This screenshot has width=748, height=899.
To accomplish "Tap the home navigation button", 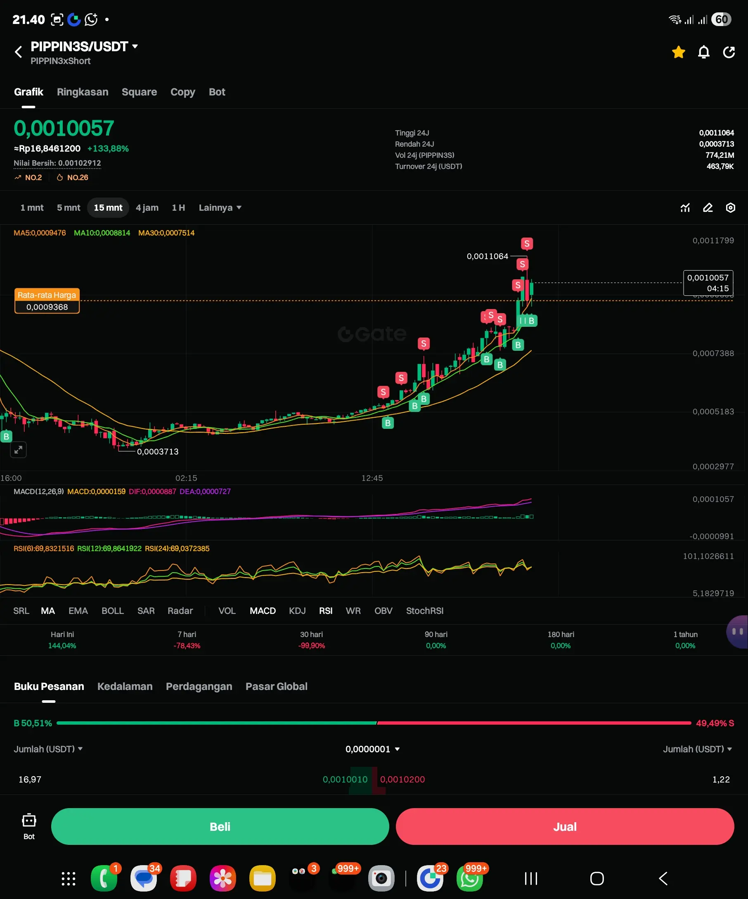I will (597, 878).
